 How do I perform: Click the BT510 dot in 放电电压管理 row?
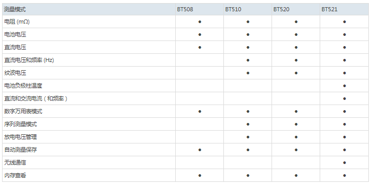(x=248, y=137)
